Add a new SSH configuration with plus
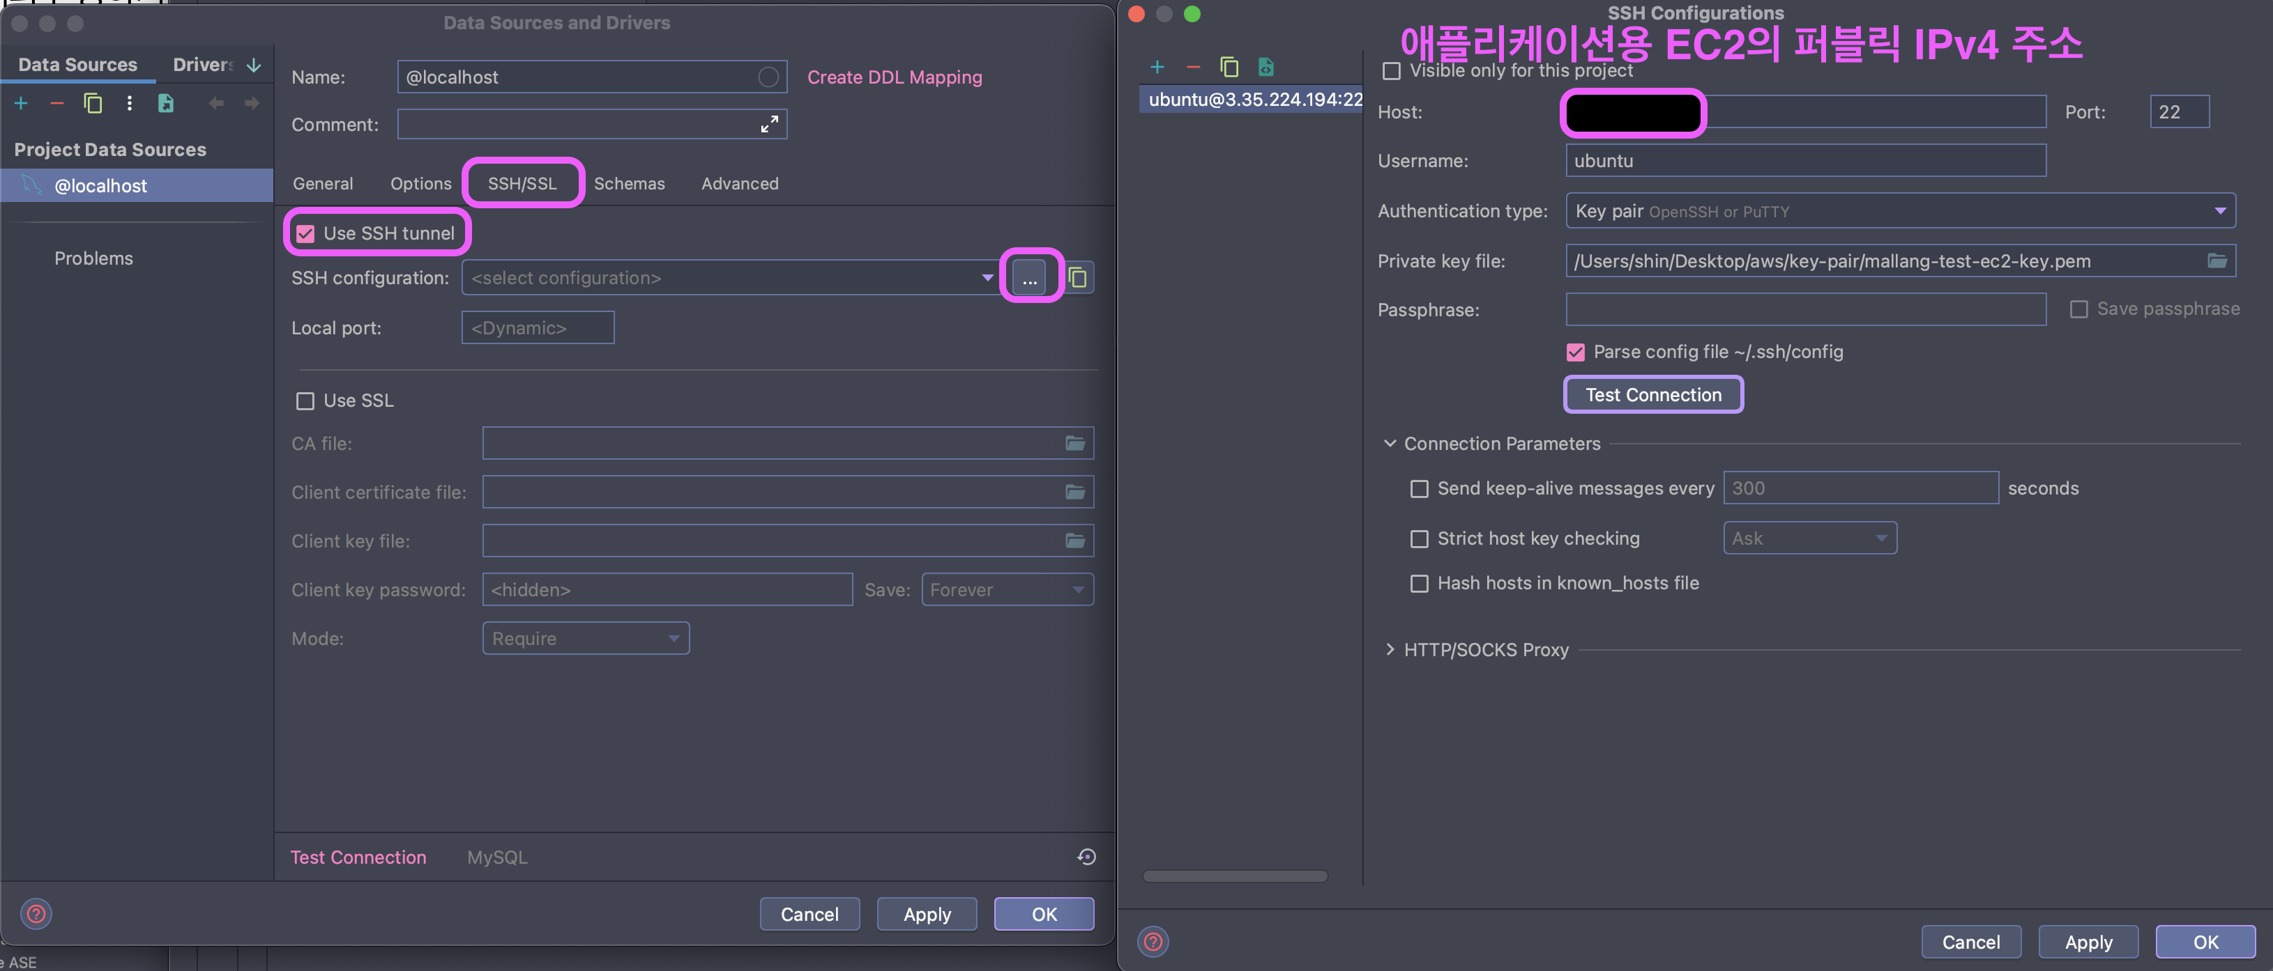2273x971 pixels. [1157, 67]
